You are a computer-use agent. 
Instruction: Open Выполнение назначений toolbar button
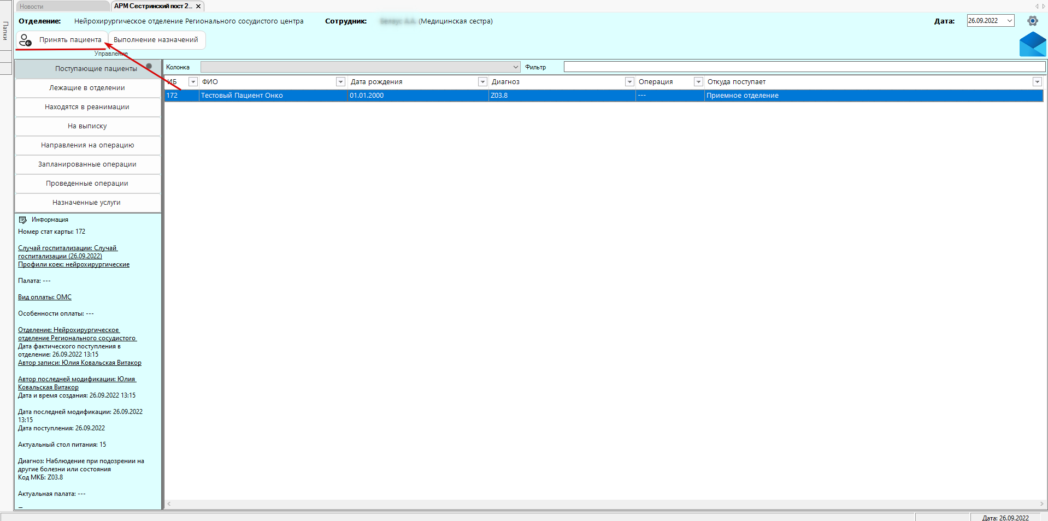[156, 40]
